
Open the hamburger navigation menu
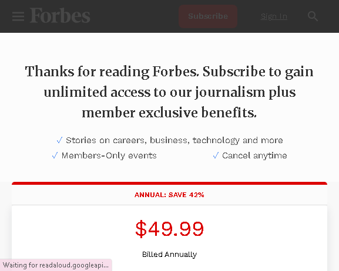pyautogui.click(x=18, y=16)
